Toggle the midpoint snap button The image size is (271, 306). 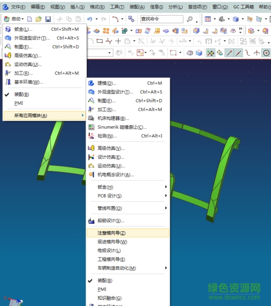point(238,53)
